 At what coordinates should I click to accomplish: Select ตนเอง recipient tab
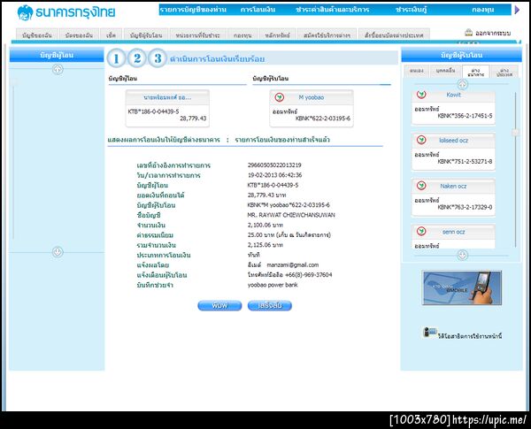[x=417, y=71]
